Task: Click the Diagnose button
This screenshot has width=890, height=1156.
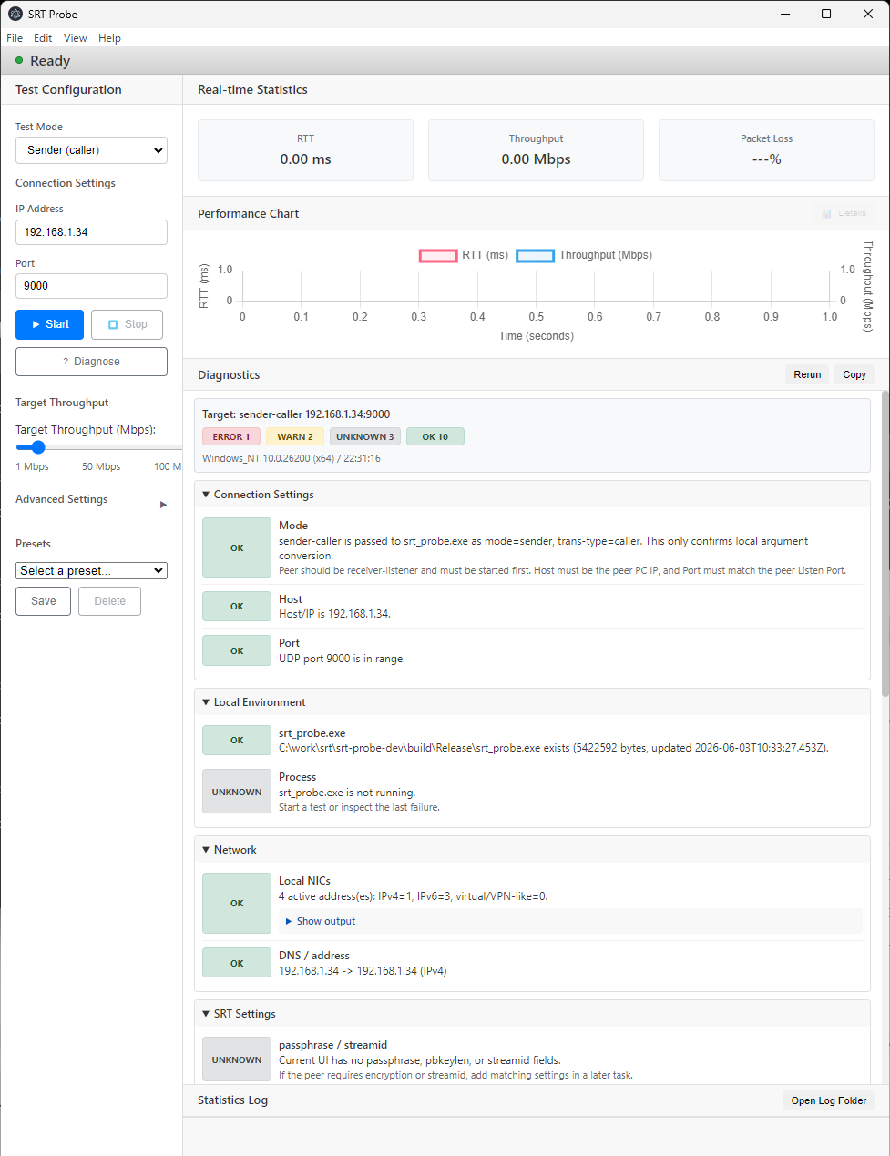Action: click(91, 362)
